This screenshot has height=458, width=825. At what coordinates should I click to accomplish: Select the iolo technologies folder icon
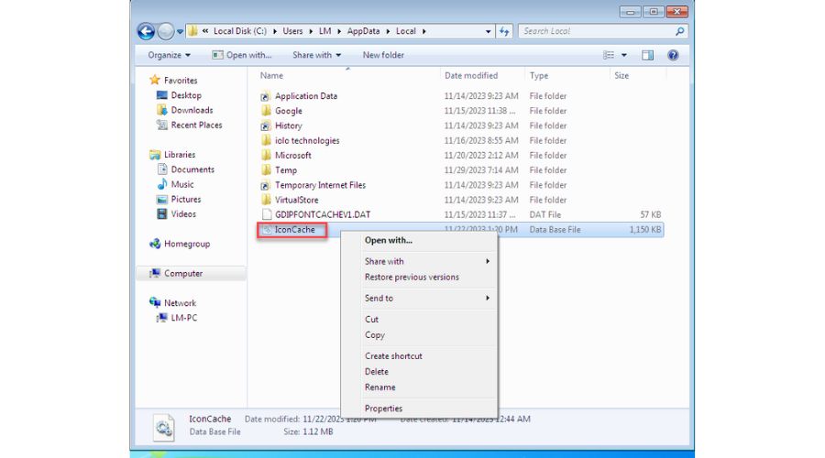266,140
